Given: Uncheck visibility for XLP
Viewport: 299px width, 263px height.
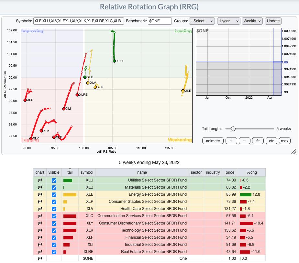Looking at the screenshot, I should [x=54, y=202].
